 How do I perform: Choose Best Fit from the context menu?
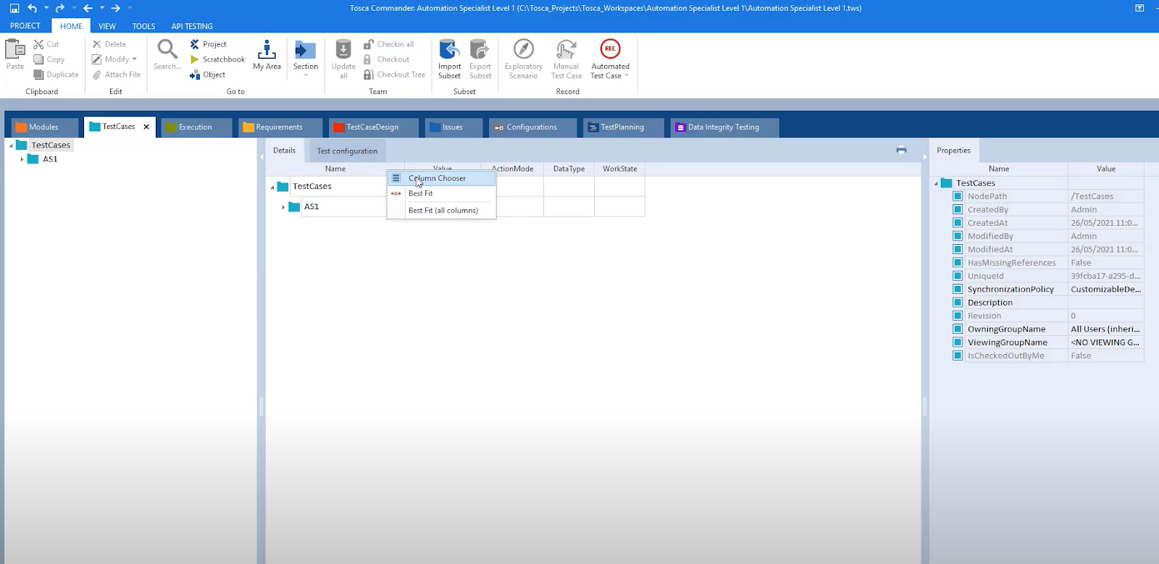tap(442, 193)
